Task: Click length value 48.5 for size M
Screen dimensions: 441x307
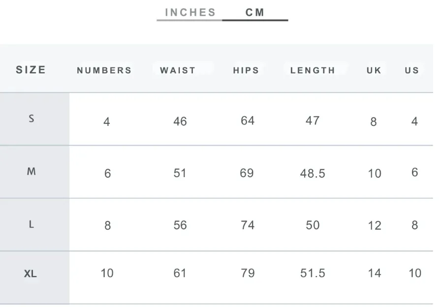Action: coord(313,174)
